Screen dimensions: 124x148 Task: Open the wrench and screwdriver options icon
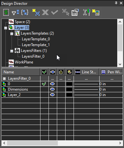tap(86, 12)
